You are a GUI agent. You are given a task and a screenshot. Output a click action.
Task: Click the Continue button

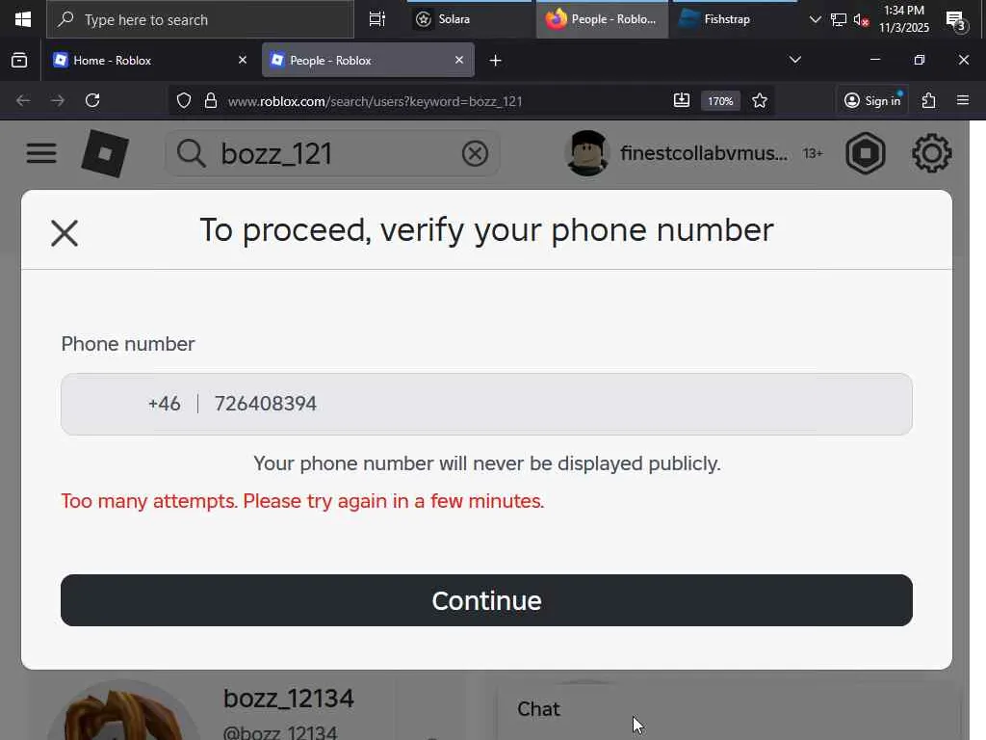pos(486,600)
